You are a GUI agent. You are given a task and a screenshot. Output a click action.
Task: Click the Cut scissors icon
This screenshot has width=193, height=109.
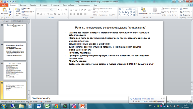(10, 9)
